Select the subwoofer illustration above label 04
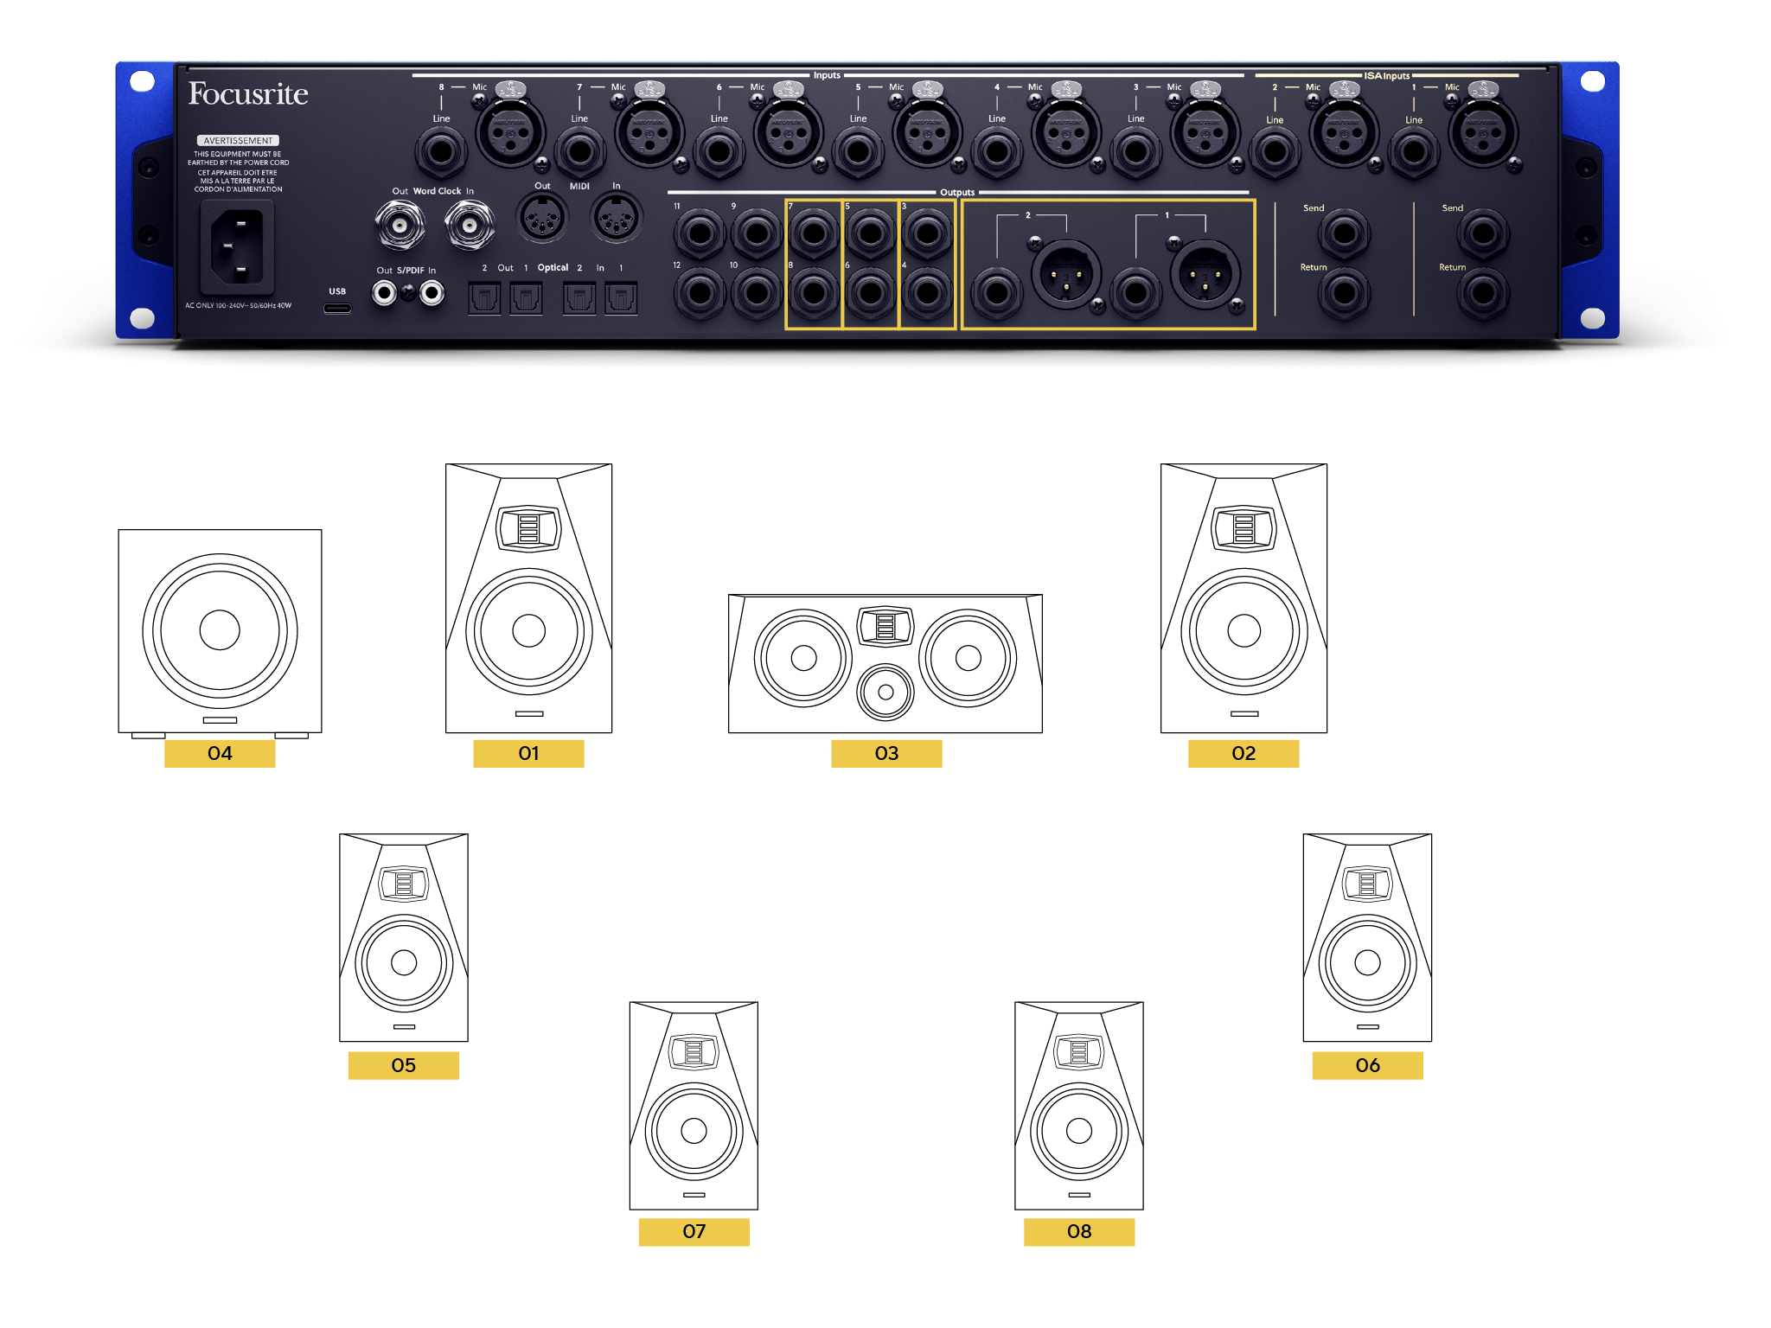Viewport: 1771px width, 1328px height. [x=220, y=634]
